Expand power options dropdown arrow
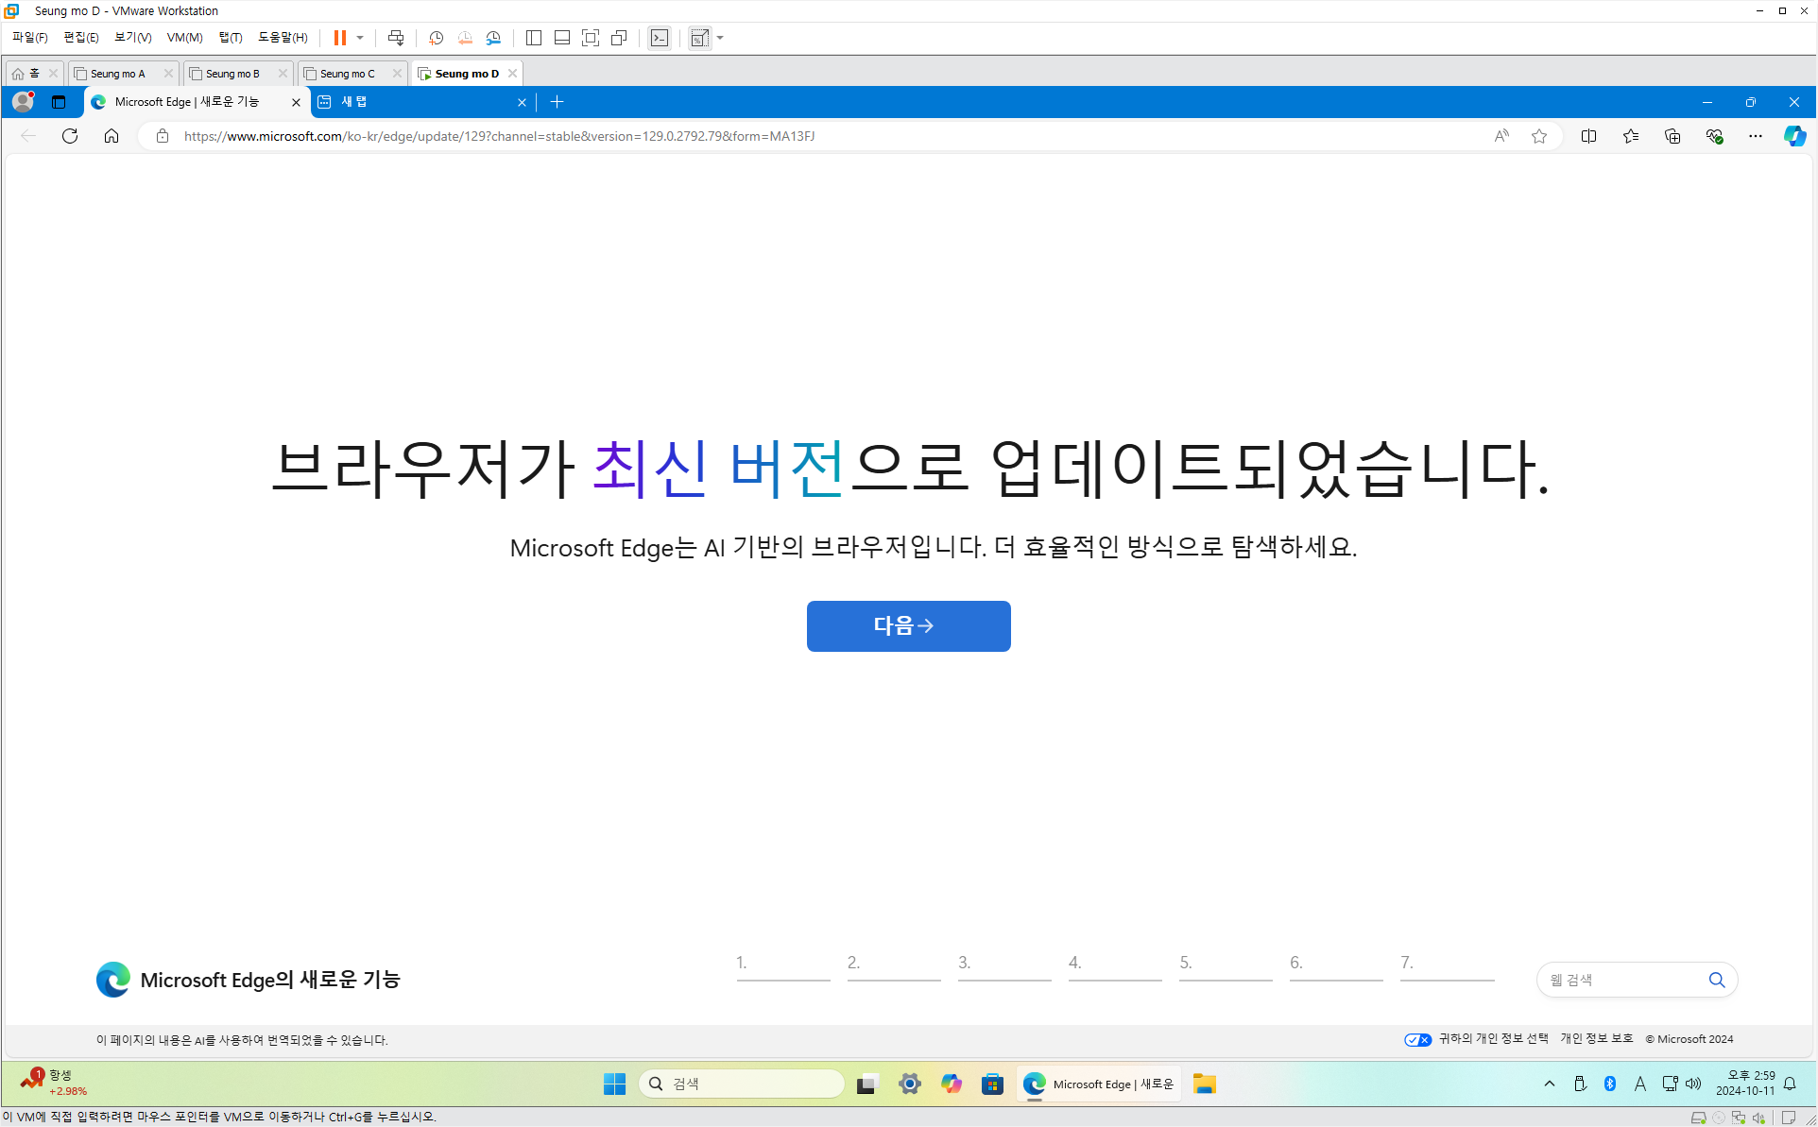This screenshot has height=1127, width=1818. pos(360,38)
